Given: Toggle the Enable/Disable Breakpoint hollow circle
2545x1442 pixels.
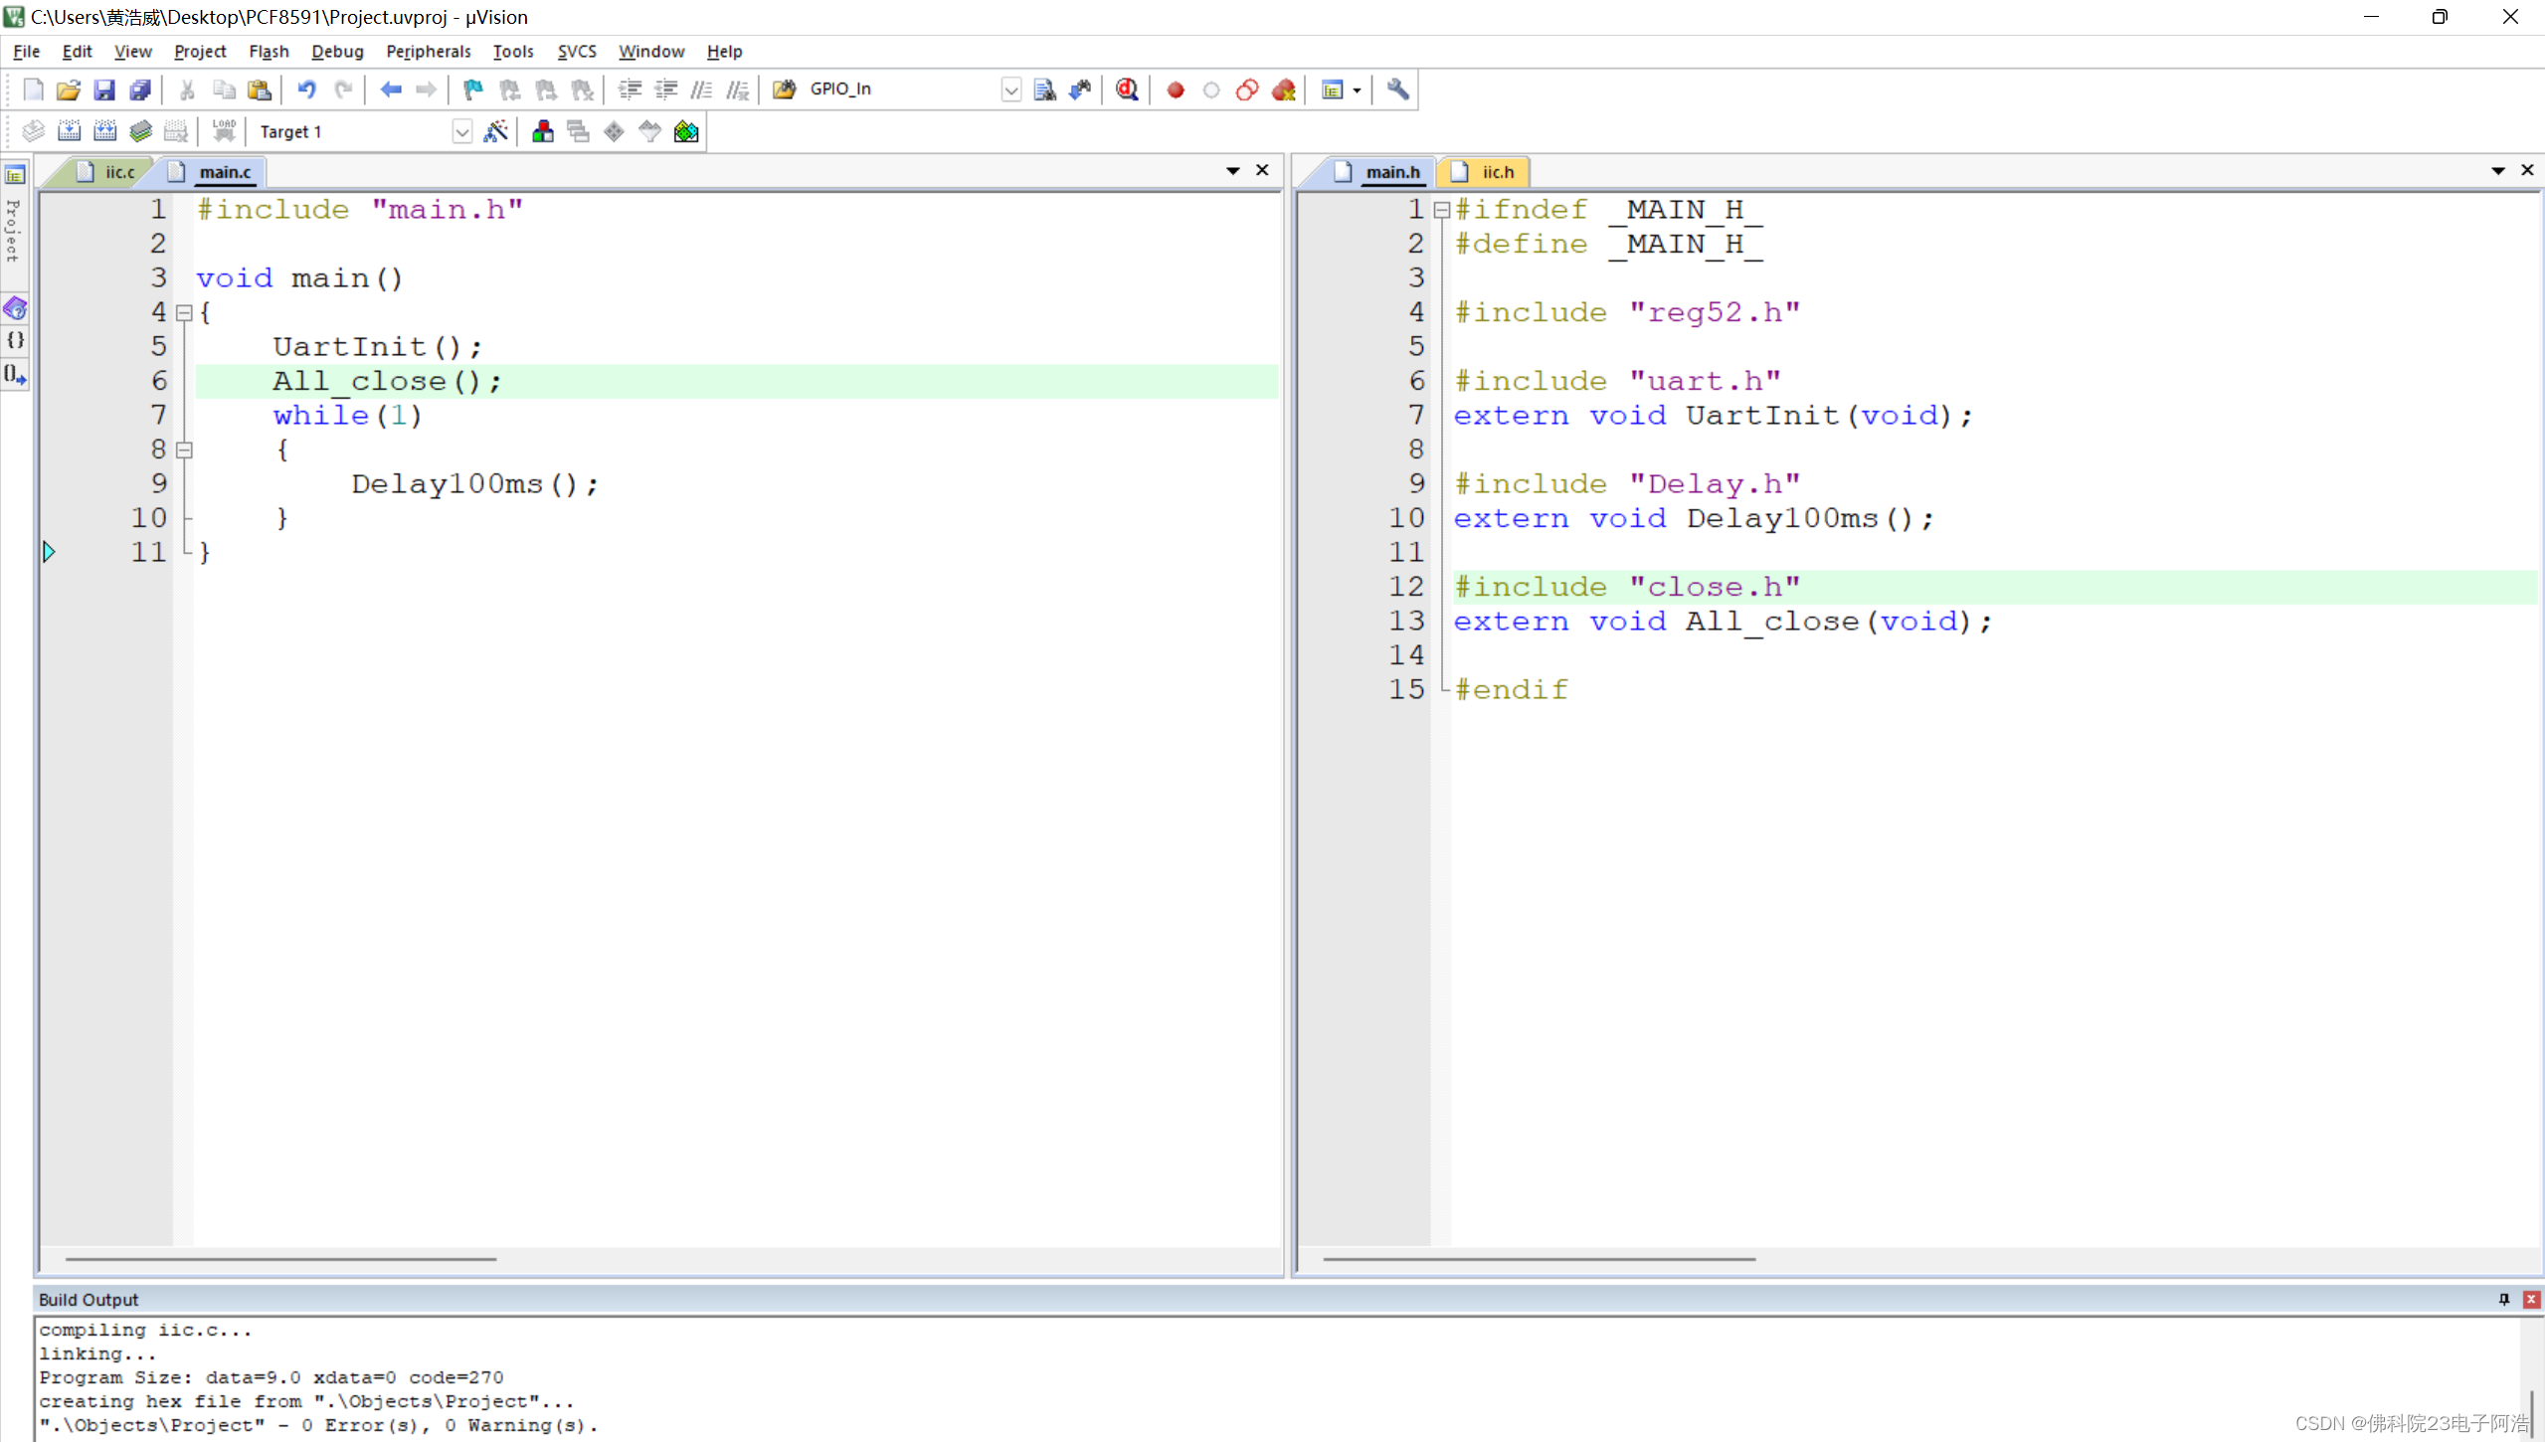Looking at the screenshot, I should [x=1210, y=90].
